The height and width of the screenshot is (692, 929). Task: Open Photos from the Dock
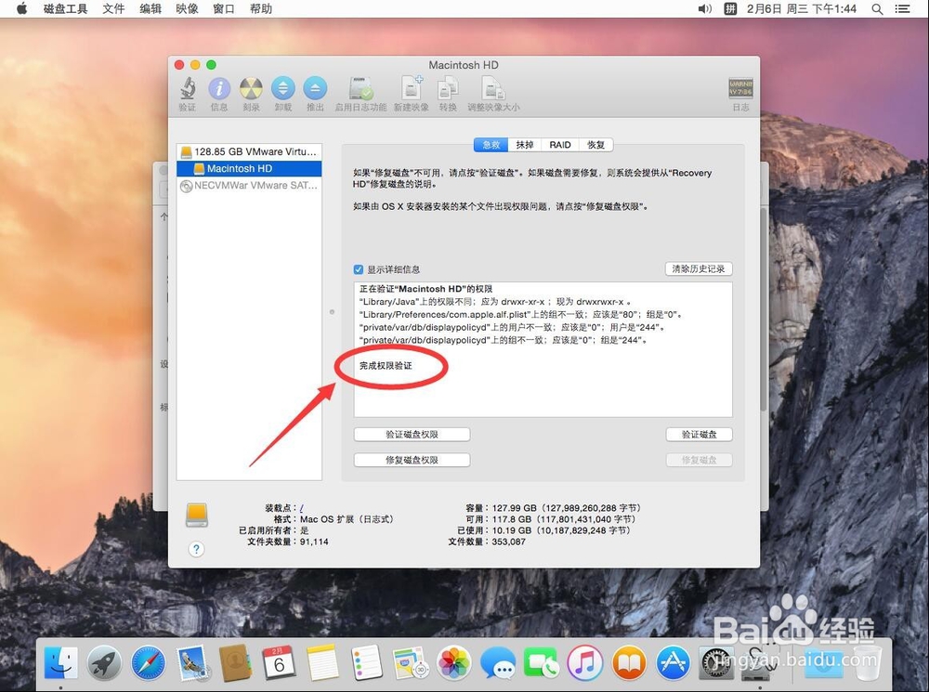pyautogui.click(x=454, y=661)
